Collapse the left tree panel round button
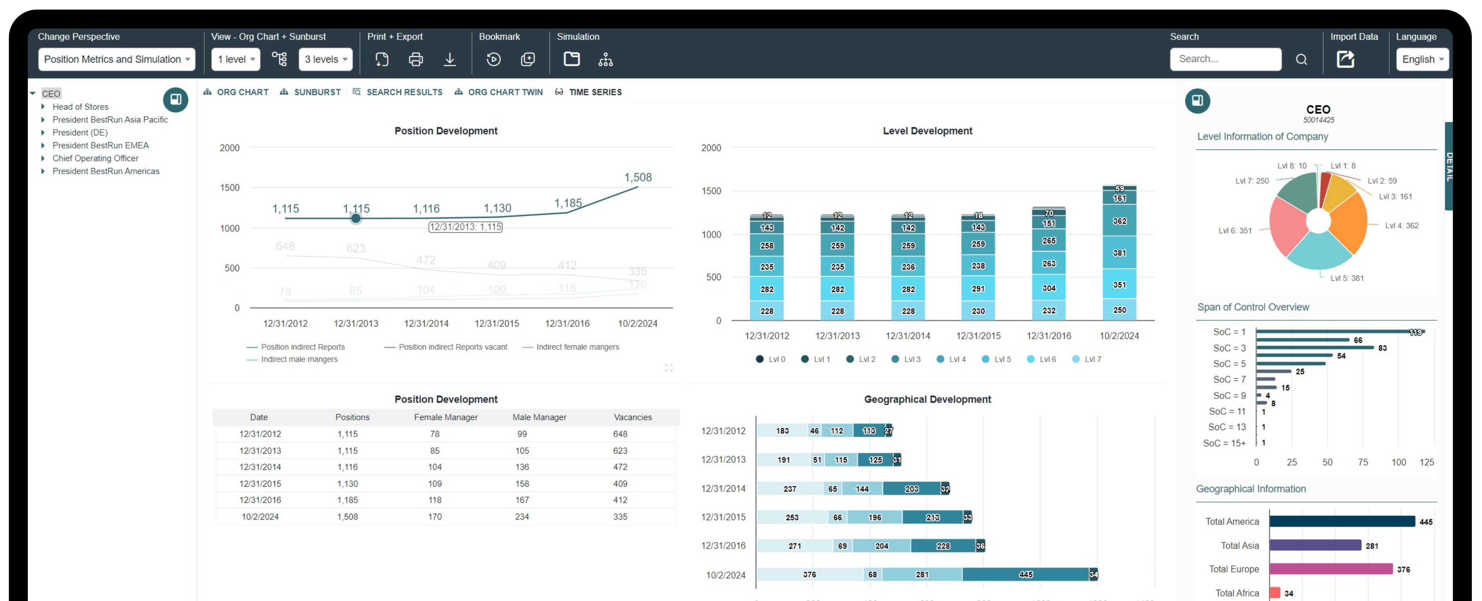1482x601 pixels. pos(175,100)
